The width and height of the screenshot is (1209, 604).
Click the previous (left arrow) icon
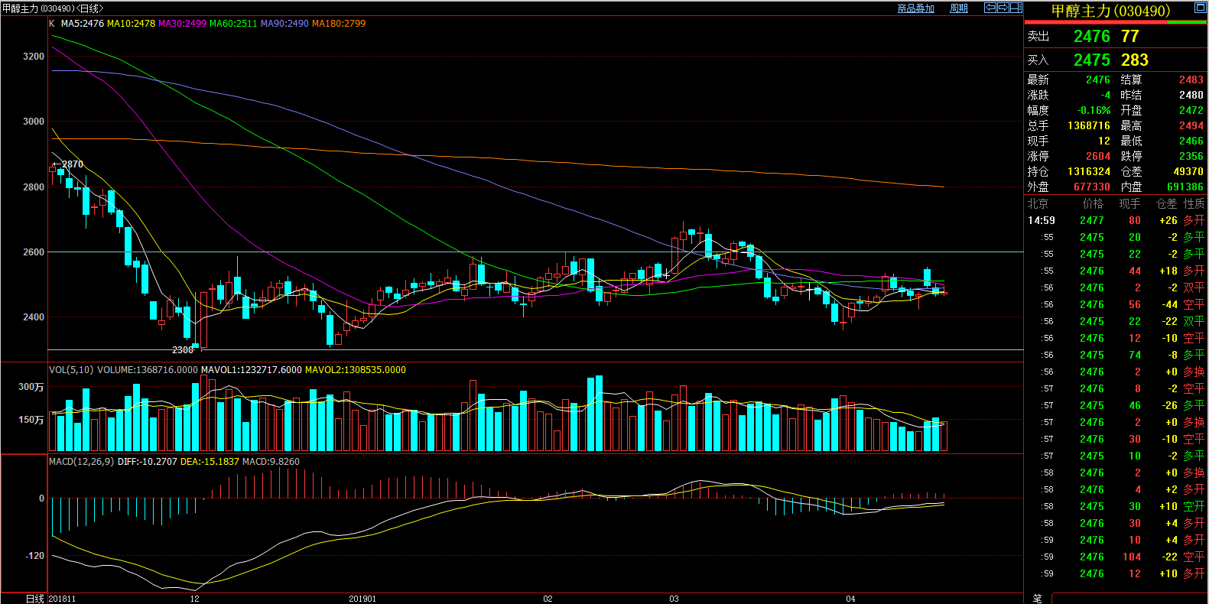[x=990, y=8]
